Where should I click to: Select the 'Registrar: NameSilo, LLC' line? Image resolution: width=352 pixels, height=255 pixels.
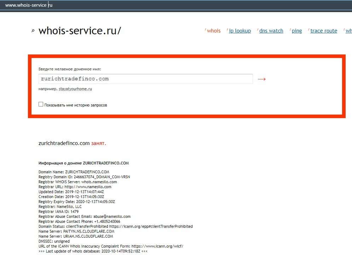tap(60, 207)
